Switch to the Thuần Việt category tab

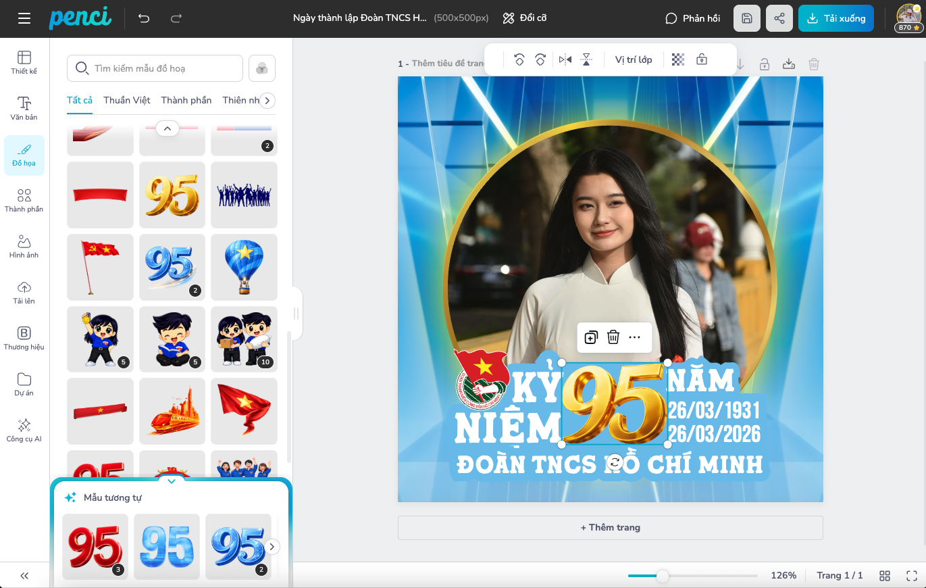(127, 100)
